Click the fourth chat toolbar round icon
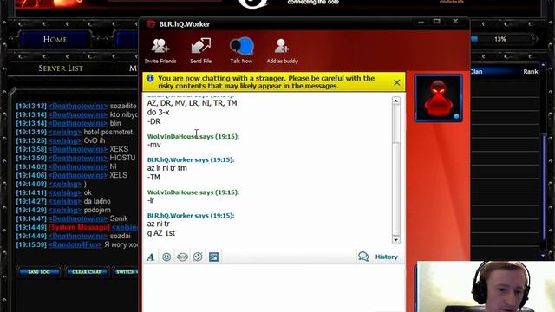Screen dimensions: 555x312 pos(198,257)
